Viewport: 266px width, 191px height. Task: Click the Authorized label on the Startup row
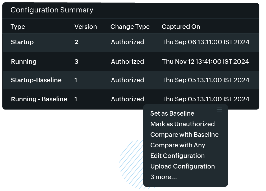coord(127,42)
